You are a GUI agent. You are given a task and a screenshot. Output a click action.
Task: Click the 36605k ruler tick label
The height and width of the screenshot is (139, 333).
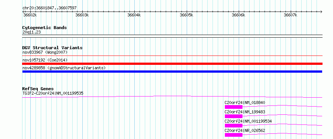(x=186, y=15)
